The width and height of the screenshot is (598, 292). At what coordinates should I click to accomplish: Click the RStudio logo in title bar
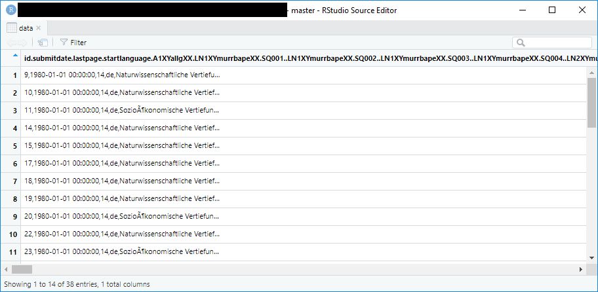click(10, 10)
